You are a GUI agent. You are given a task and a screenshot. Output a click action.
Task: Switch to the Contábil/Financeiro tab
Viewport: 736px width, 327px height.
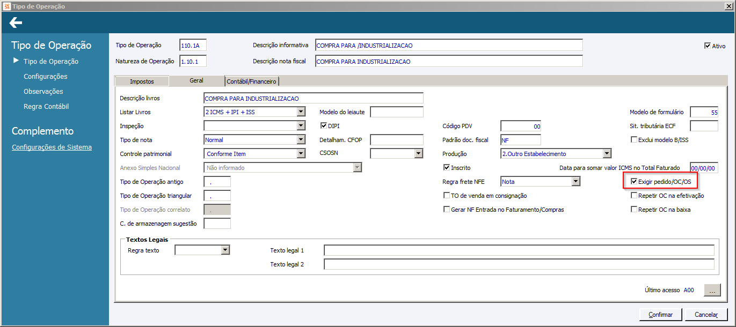tap(251, 81)
